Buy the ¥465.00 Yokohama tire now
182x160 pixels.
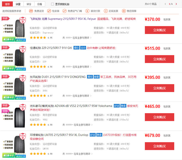point(159,117)
